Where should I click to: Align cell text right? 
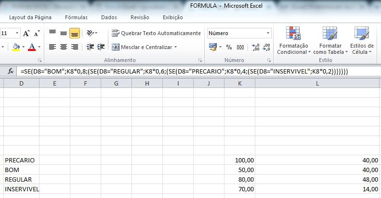coord(75,47)
